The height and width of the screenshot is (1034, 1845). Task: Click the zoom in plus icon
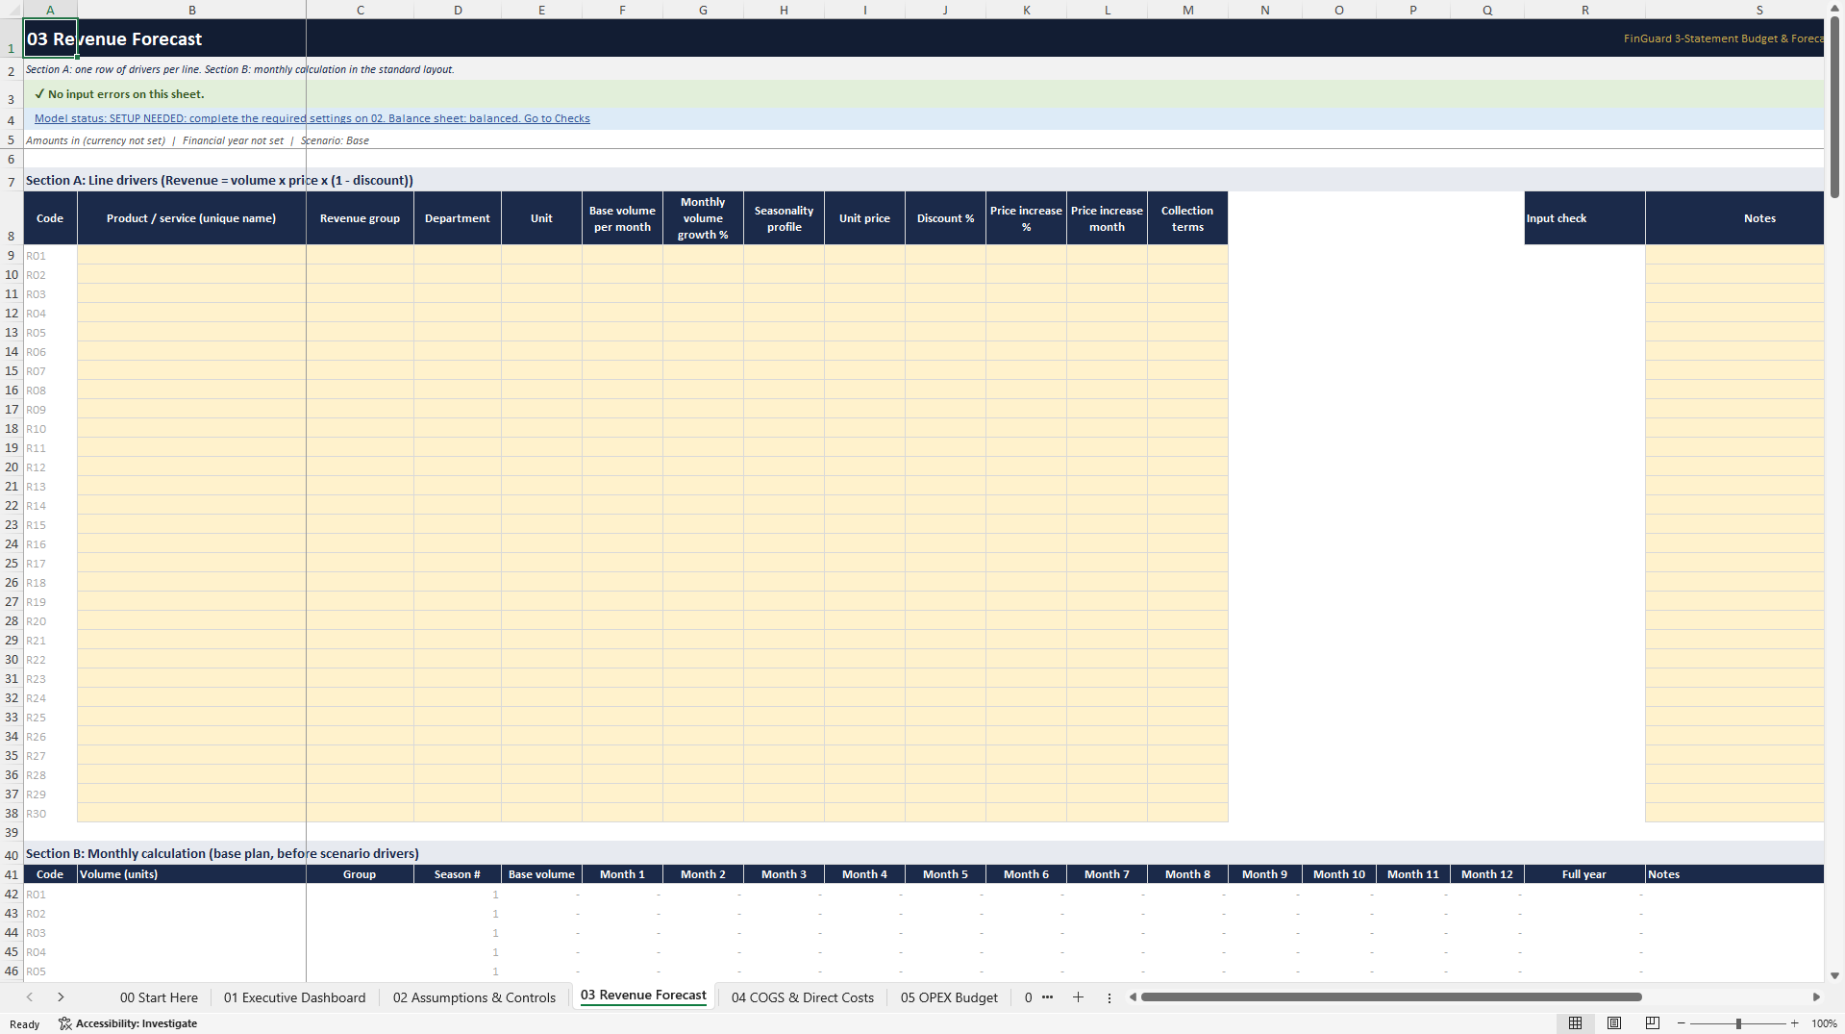tap(1794, 1023)
